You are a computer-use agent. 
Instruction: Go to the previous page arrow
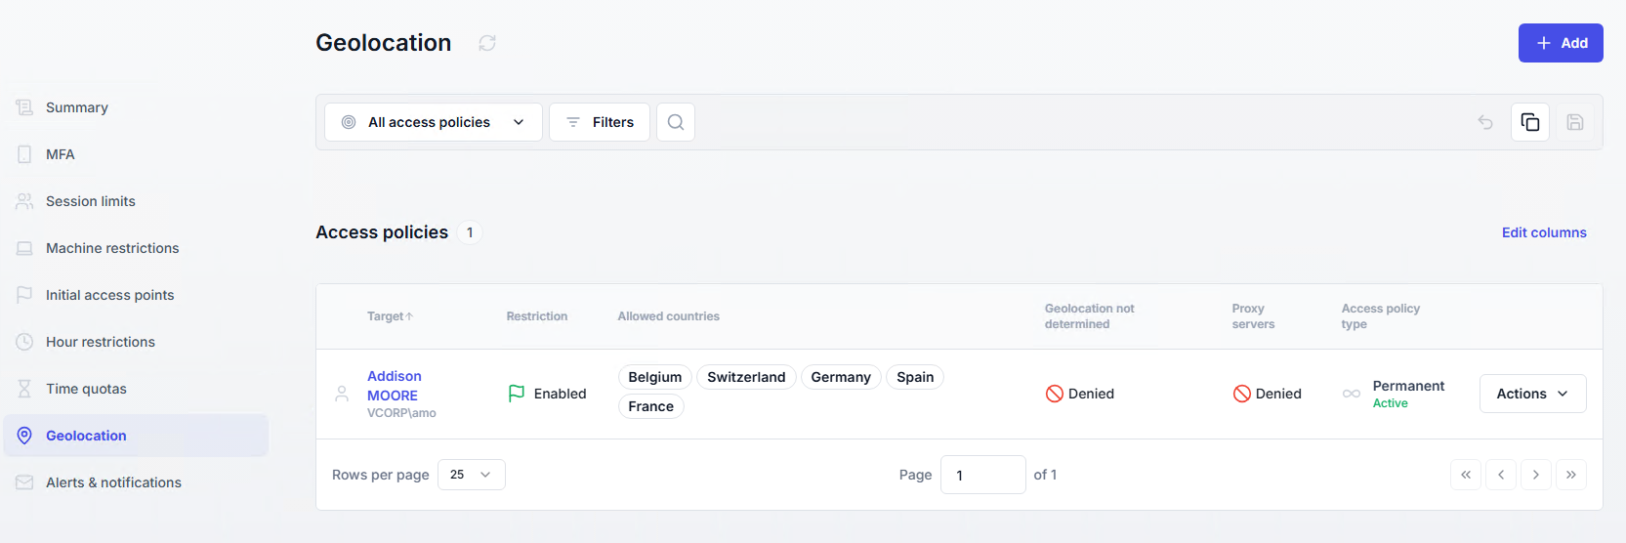pyautogui.click(x=1501, y=475)
